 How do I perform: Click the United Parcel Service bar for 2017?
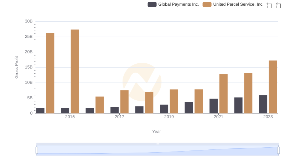coord(124,102)
